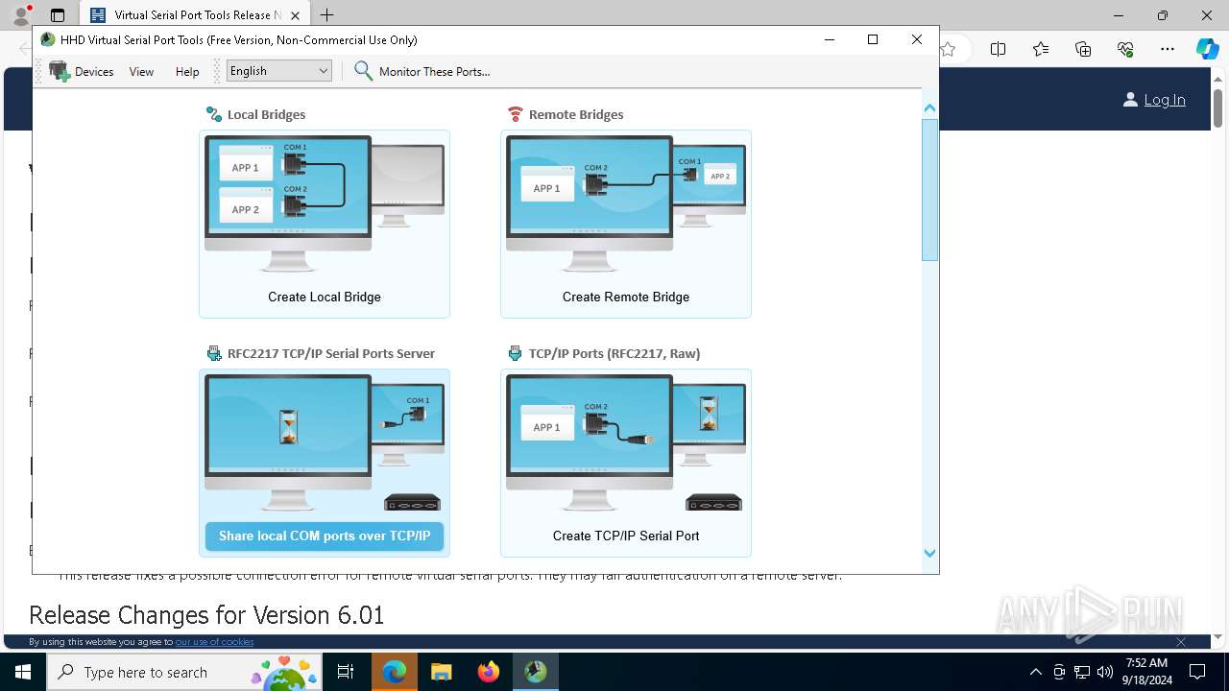Open Edge Browser essentials icon
The image size is (1229, 691).
coord(1125,49)
